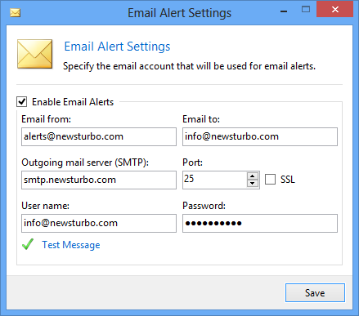Minimize the Email Alert Settings window

pos(284,11)
